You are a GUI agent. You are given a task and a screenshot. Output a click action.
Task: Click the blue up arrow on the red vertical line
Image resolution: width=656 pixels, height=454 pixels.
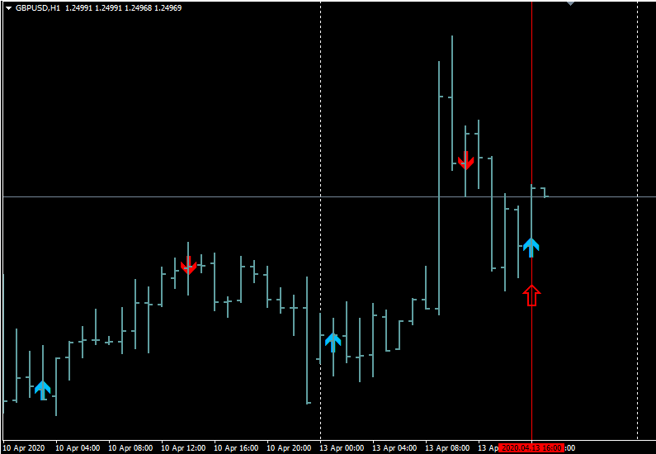[531, 246]
